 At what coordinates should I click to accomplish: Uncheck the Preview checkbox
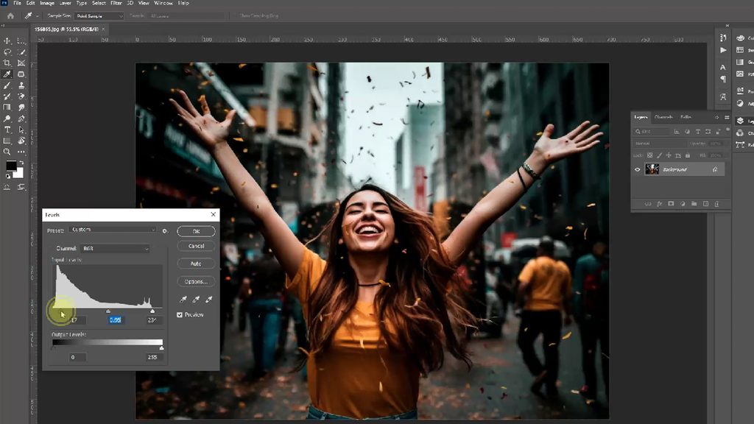pyautogui.click(x=180, y=314)
